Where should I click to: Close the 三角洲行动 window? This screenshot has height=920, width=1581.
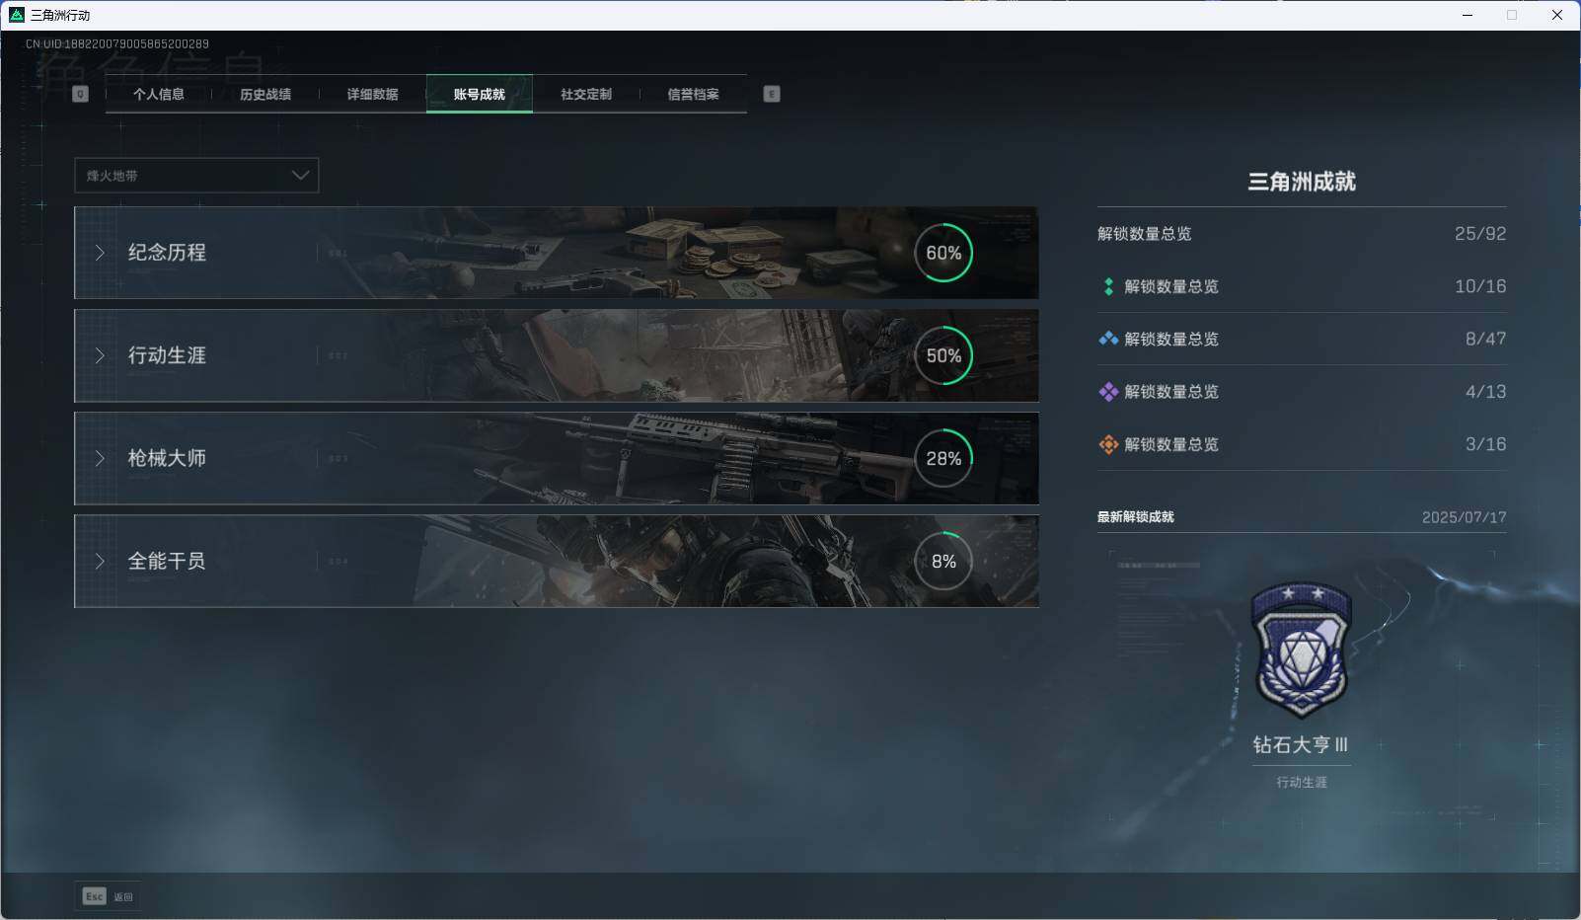1557,15
